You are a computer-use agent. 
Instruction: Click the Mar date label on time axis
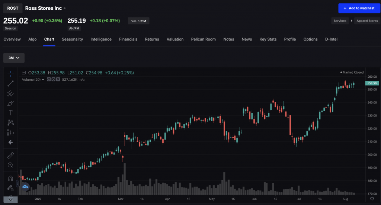pos(121,199)
